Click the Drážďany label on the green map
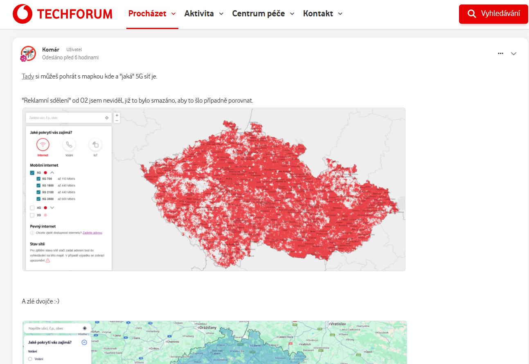The width and height of the screenshot is (529, 364). coord(208,328)
